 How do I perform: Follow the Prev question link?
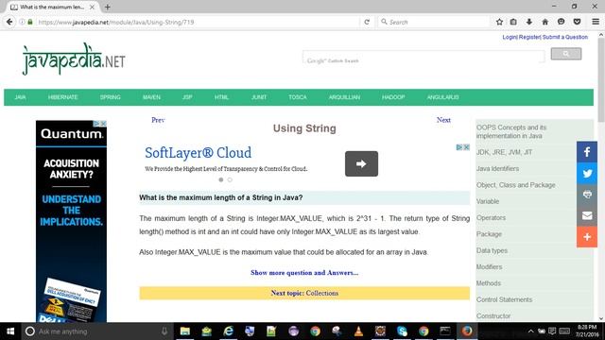(x=158, y=120)
